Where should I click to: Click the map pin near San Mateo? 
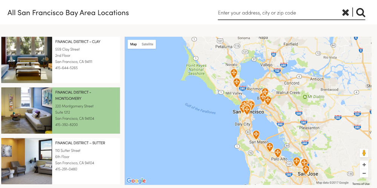(x=256, y=134)
